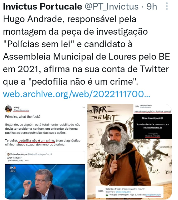Open the left attached screenshot image
This screenshot has width=178, height=200.
click(45, 152)
